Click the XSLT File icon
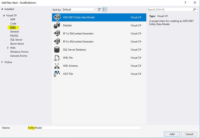Image resolution: width=200 pixels, height=138 pixels. click(x=57, y=74)
